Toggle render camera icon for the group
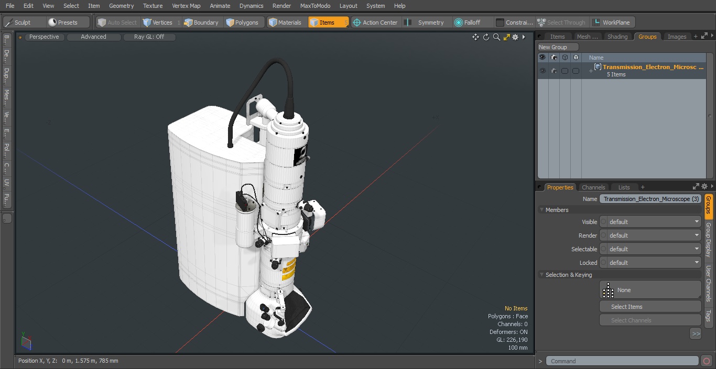Screen dimensions: 716x369 [554, 71]
